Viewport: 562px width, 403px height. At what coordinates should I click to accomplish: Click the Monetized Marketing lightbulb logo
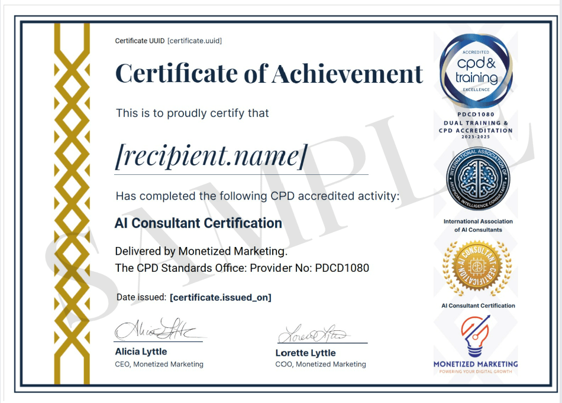point(476,336)
